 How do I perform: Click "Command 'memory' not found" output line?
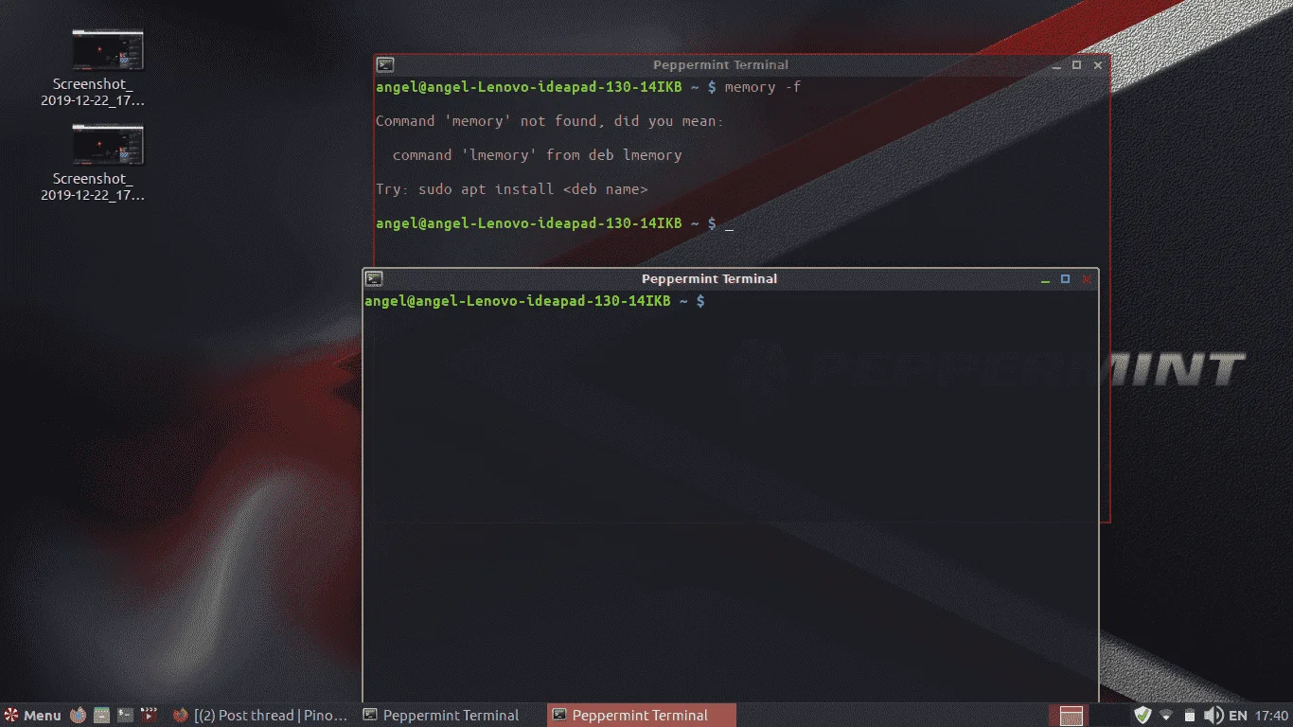pos(549,121)
